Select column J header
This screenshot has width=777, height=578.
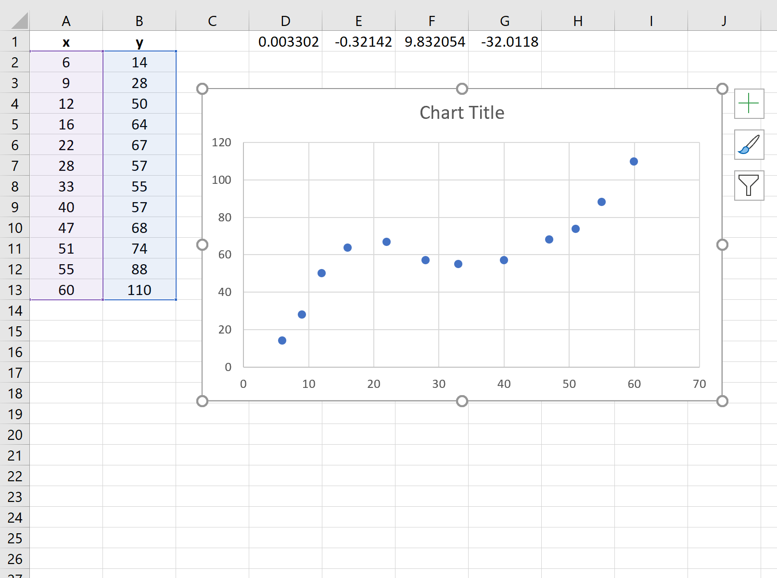click(x=724, y=21)
